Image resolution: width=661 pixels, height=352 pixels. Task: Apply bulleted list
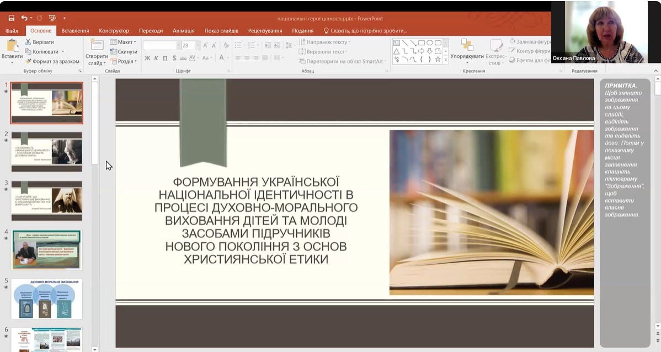[239, 45]
